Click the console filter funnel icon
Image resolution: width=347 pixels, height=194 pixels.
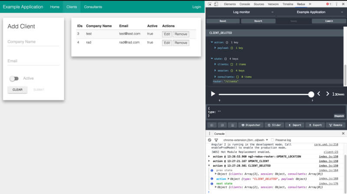click(x=216, y=140)
